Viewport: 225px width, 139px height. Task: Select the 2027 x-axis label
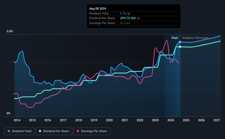(x=217, y=120)
